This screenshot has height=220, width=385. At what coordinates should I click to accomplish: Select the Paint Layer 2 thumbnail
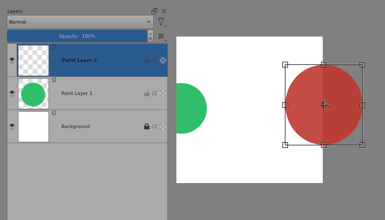coord(33,61)
